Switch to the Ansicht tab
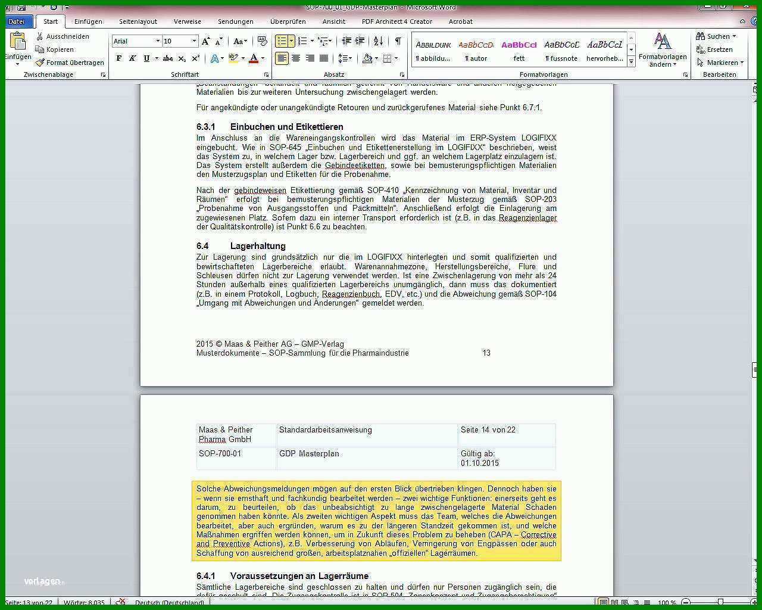Image resolution: width=762 pixels, height=610 pixels. [334, 21]
